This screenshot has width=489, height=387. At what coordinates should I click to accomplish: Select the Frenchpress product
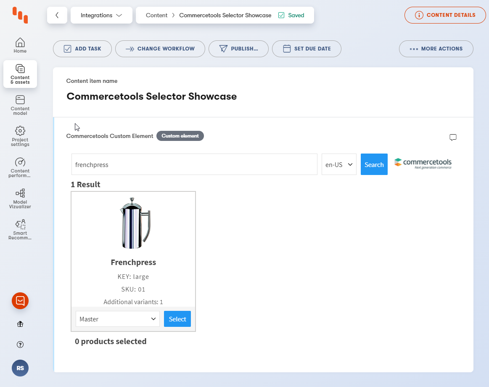[x=177, y=319]
